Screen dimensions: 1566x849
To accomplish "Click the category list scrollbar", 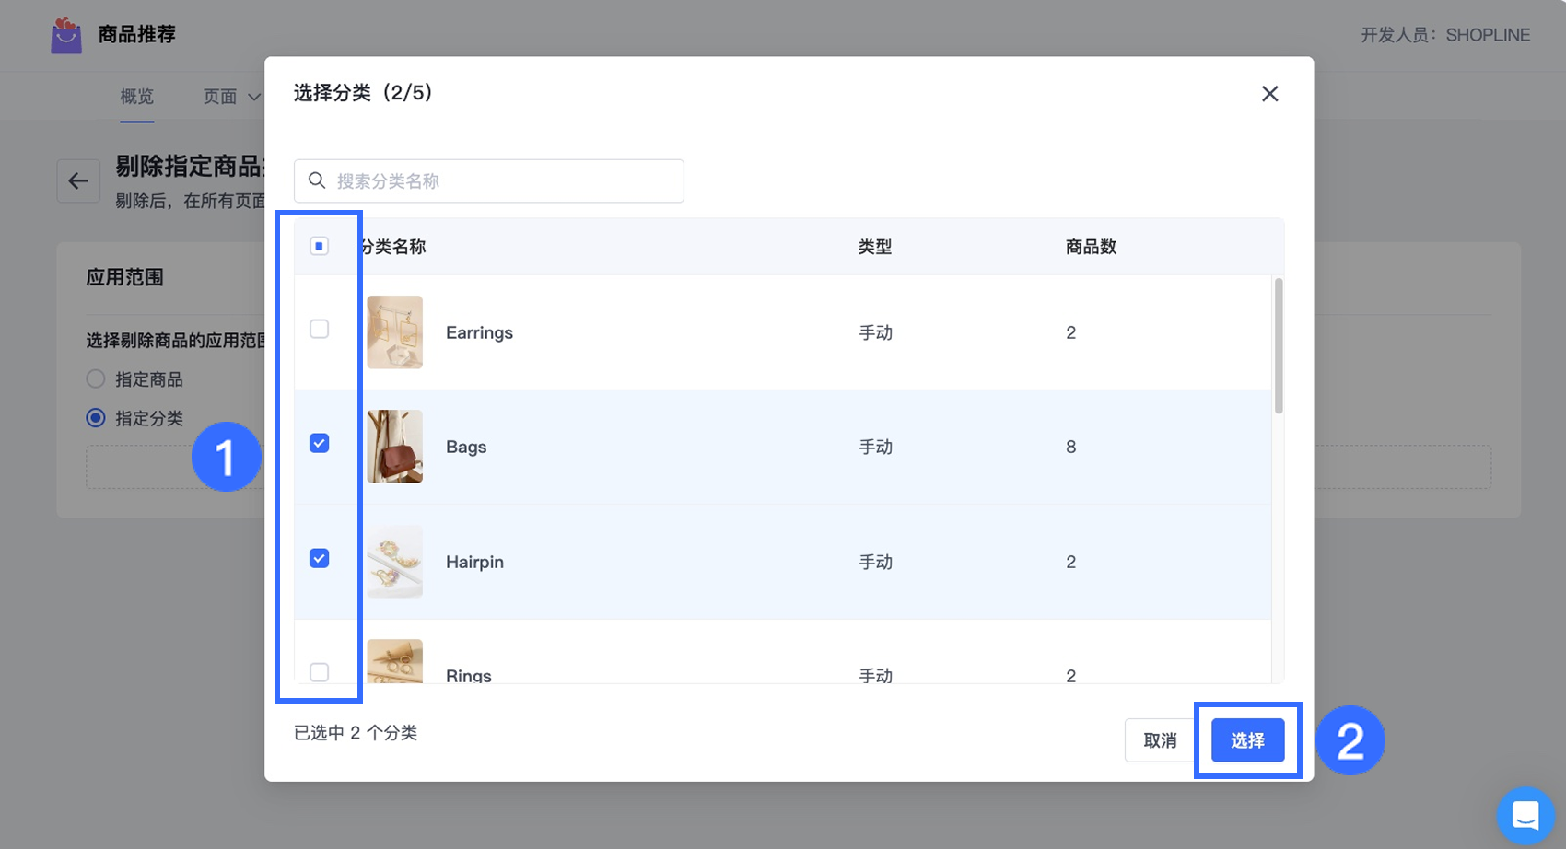I will [1279, 346].
